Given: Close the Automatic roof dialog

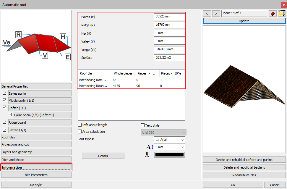Looking at the screenshot, I should point(284,5).
